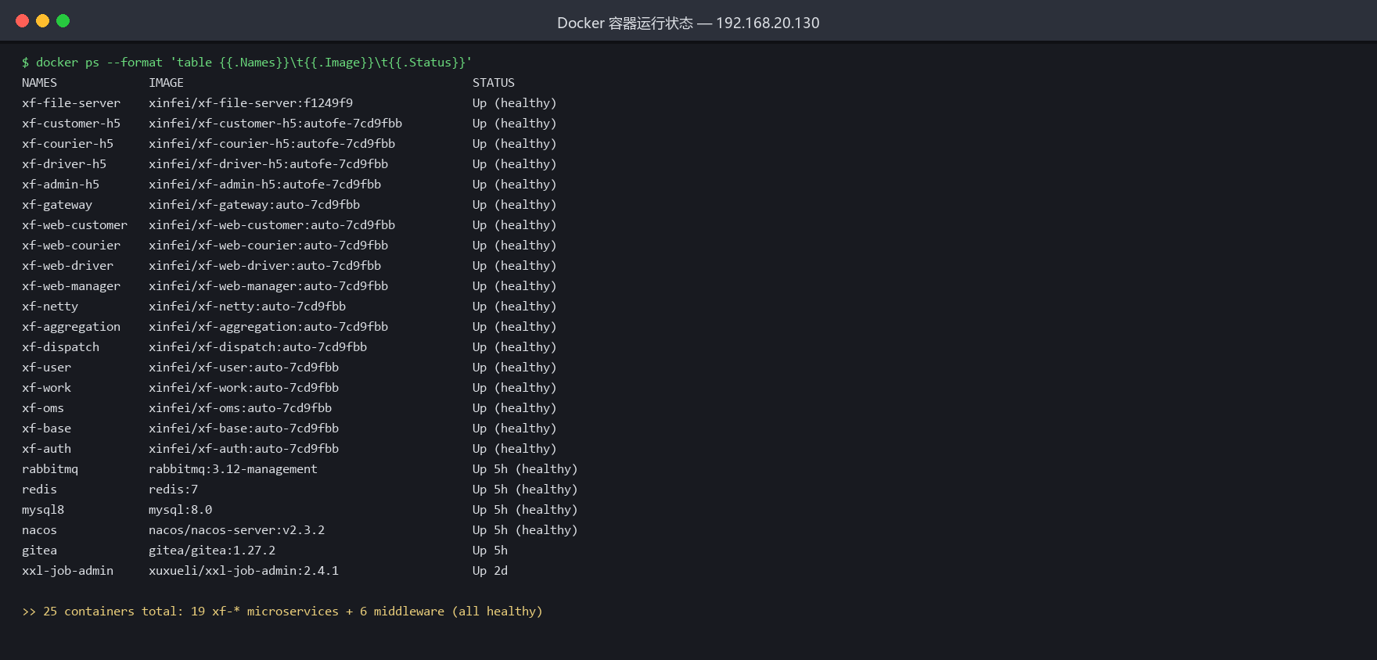Image resolution: width=1377 pixels, height=660 pixels.
Task: Click the status of the xf-gateway row
Action: tap(515, 205)
